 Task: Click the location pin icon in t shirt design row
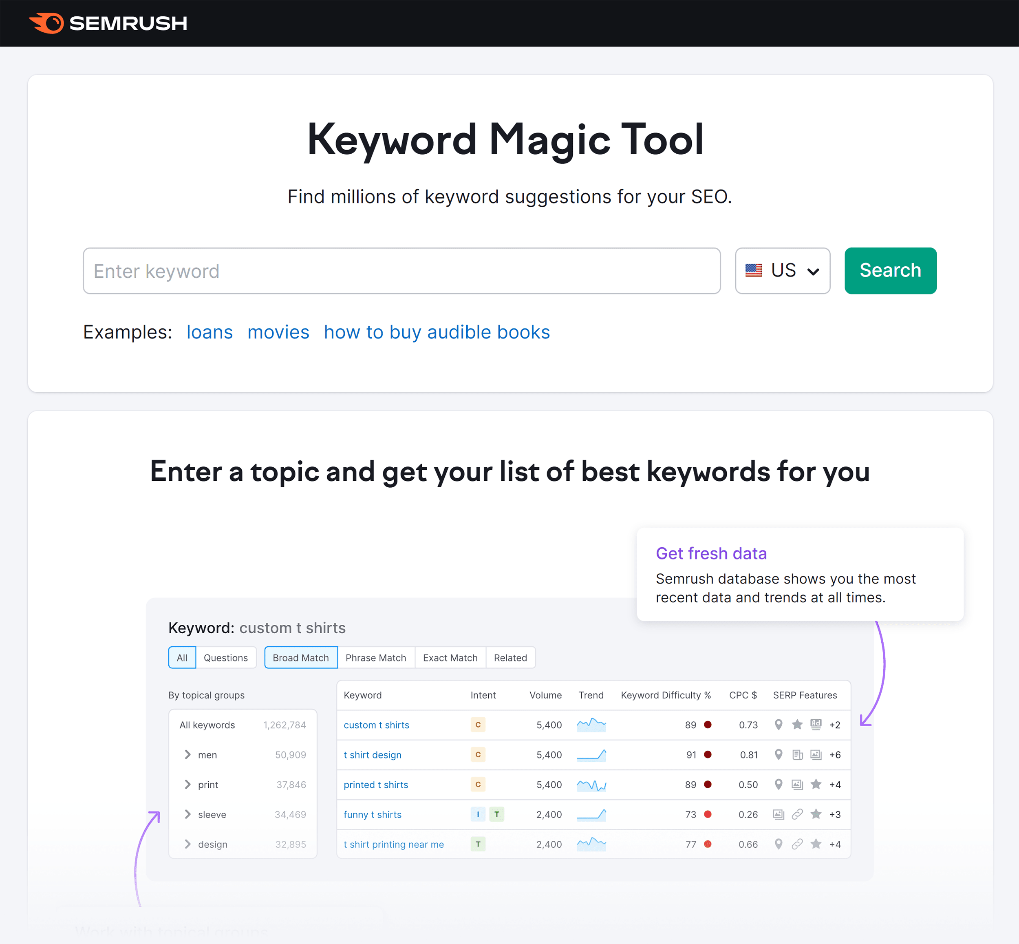[778, 754]
